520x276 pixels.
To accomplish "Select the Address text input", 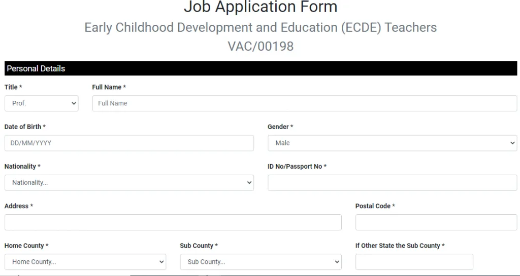I will [x=173, y=222].
